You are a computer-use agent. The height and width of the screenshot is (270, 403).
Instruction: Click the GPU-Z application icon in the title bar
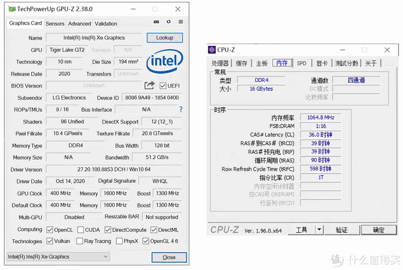12,9
